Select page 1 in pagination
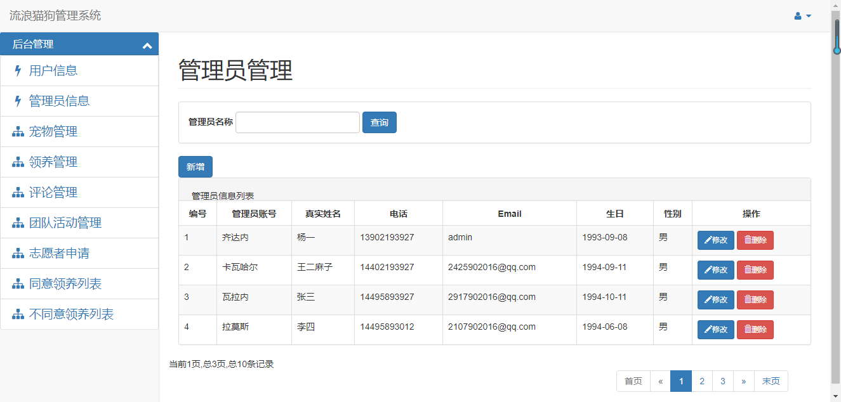Image resolution: width=841 pixels, height=402 pixels. 681,381
